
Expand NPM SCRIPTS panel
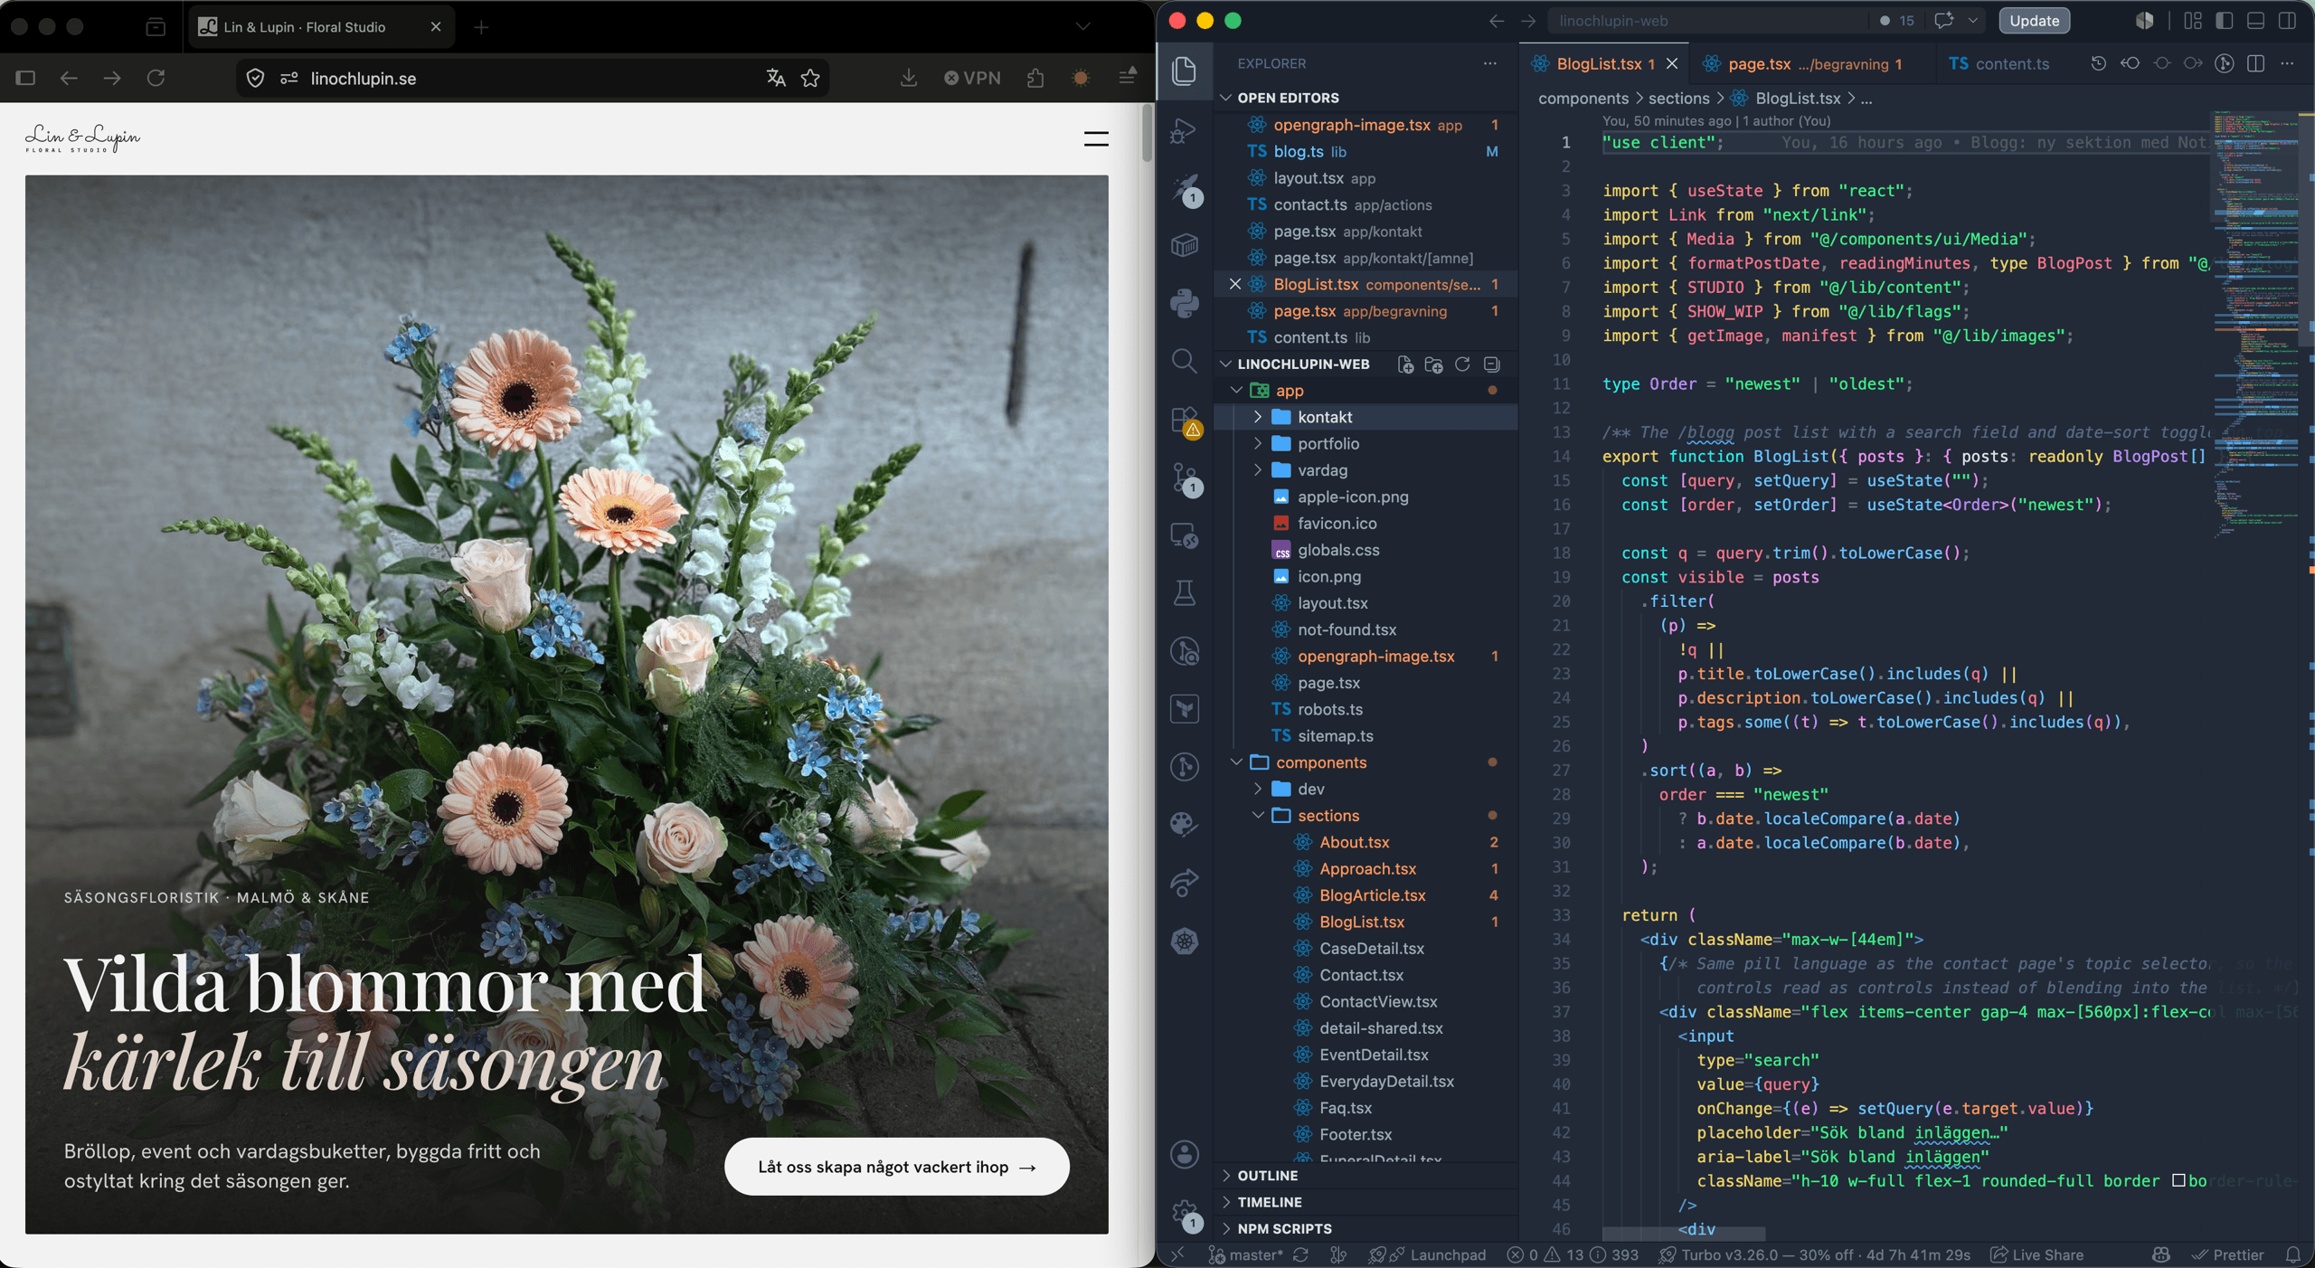(1365, 1228)
